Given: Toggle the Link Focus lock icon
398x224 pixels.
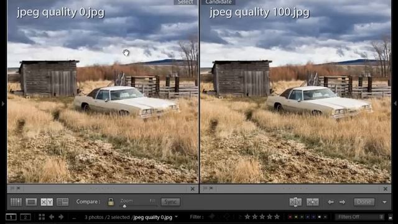Looking at the screenshot, I should pyautogui.click(x=111, y=202).
